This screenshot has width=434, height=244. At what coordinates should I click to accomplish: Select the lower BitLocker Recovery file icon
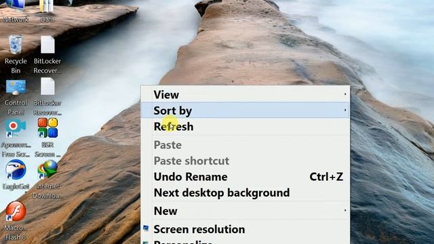click(47, 86)
